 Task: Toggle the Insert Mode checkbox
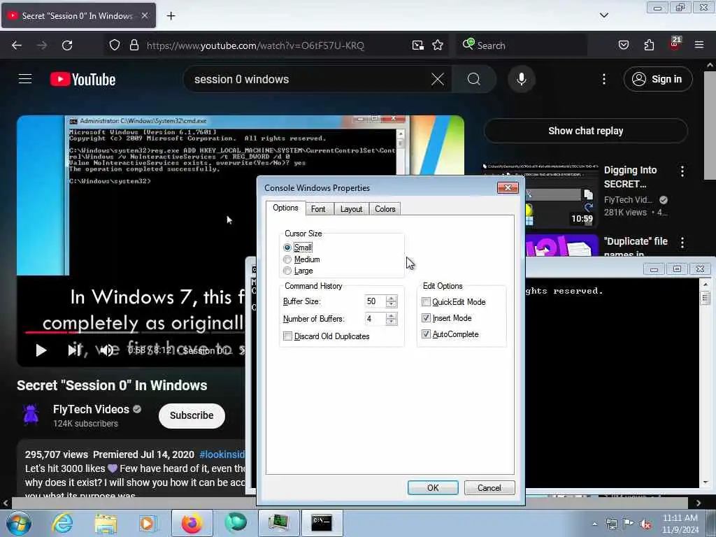[426, 318]
